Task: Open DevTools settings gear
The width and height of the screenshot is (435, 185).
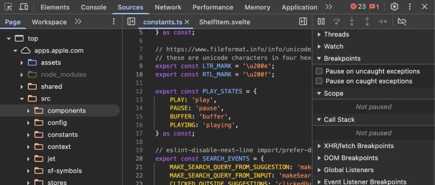Action: (x=394, y=7)
